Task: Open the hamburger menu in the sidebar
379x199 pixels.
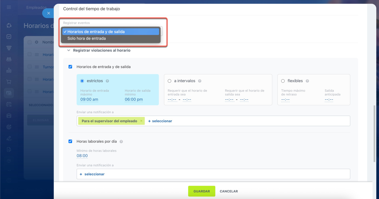Action: [9, 7]
